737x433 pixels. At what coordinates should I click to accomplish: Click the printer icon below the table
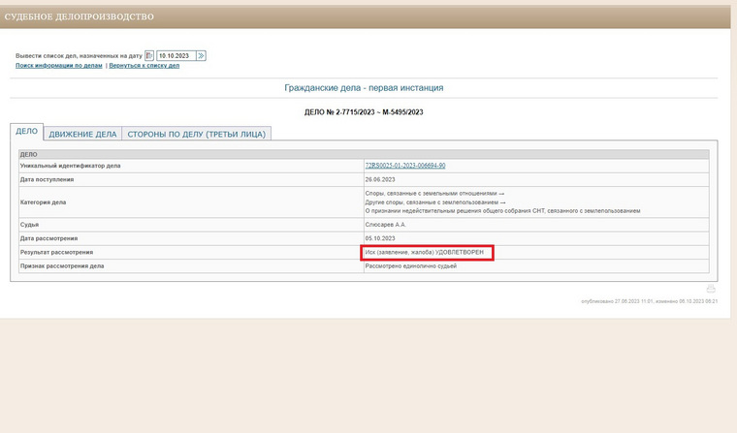tap(711, 289)
